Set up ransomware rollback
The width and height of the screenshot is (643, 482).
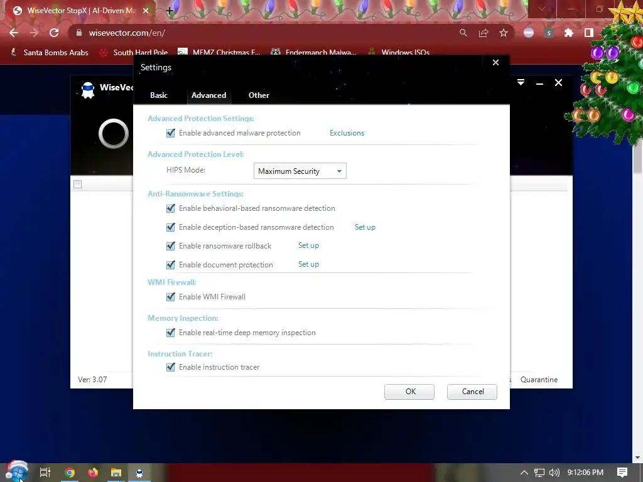(x=308, y=245)
